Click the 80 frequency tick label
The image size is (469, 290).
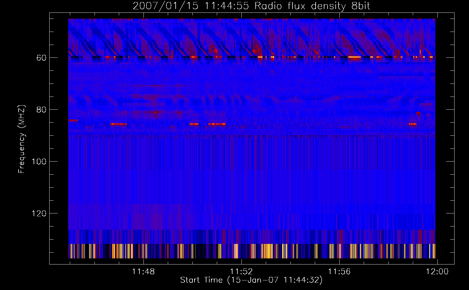tap(41, 110)
